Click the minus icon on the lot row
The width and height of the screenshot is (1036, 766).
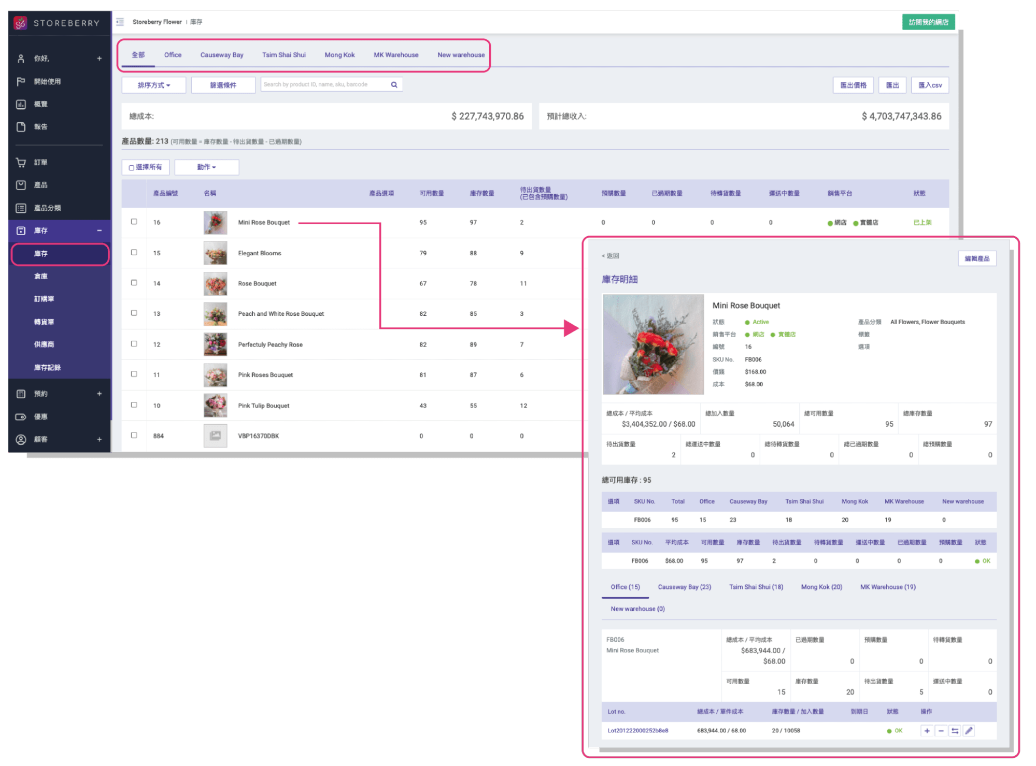(x=941, y=731)
